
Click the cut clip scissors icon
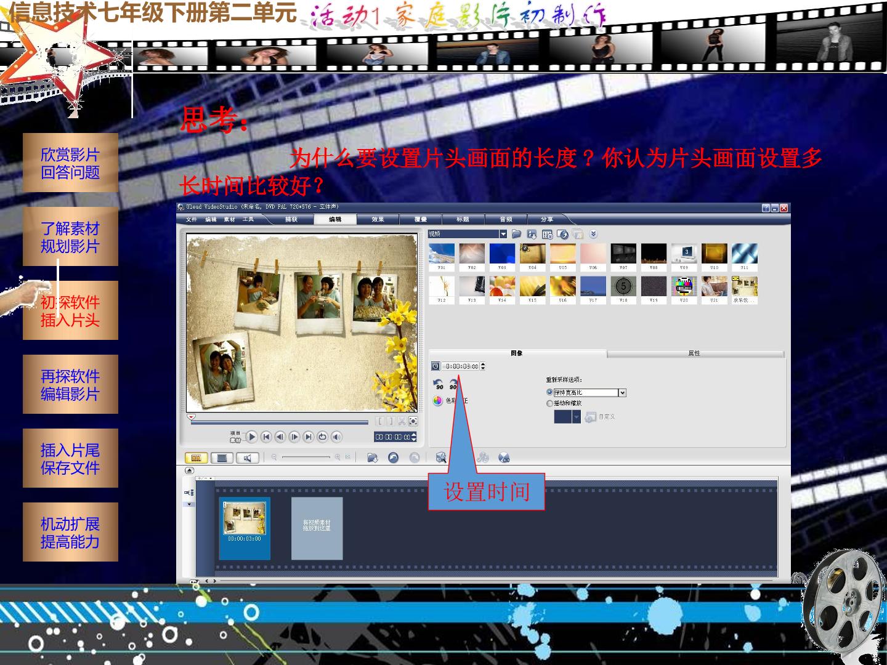tap(402, 421)
